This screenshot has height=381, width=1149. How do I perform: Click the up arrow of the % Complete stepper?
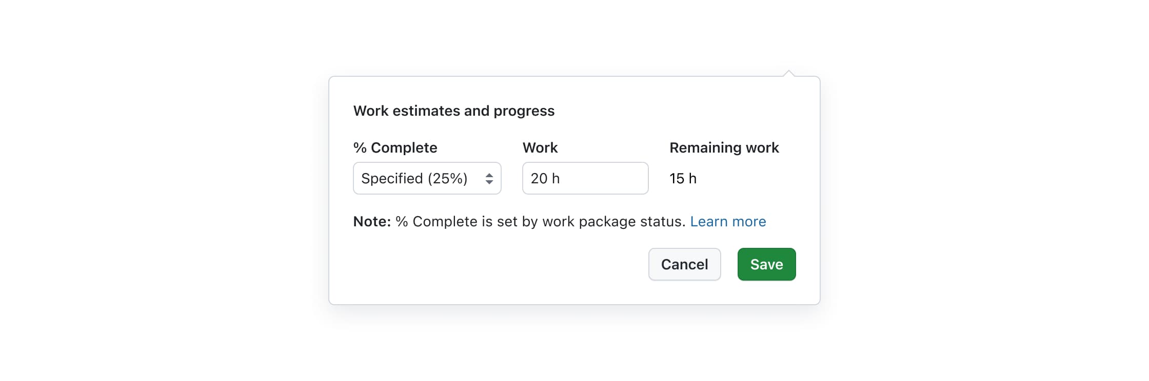click(x=490, y=174)
